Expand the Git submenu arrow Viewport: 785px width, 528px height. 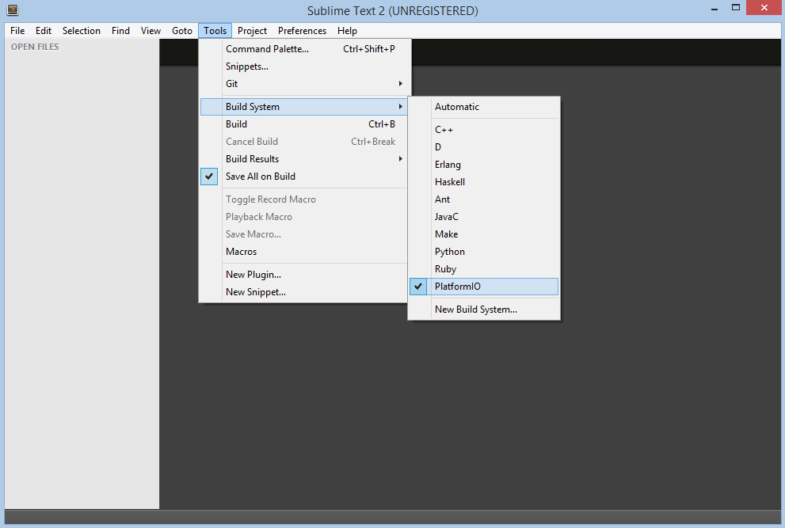(401, 84)
